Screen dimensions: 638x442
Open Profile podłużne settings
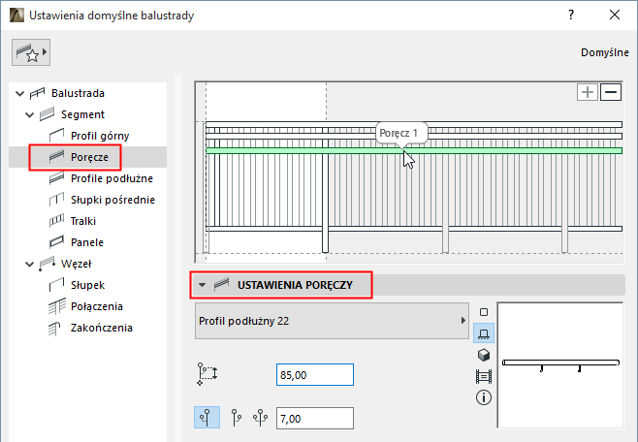click(x=112, y=178)
